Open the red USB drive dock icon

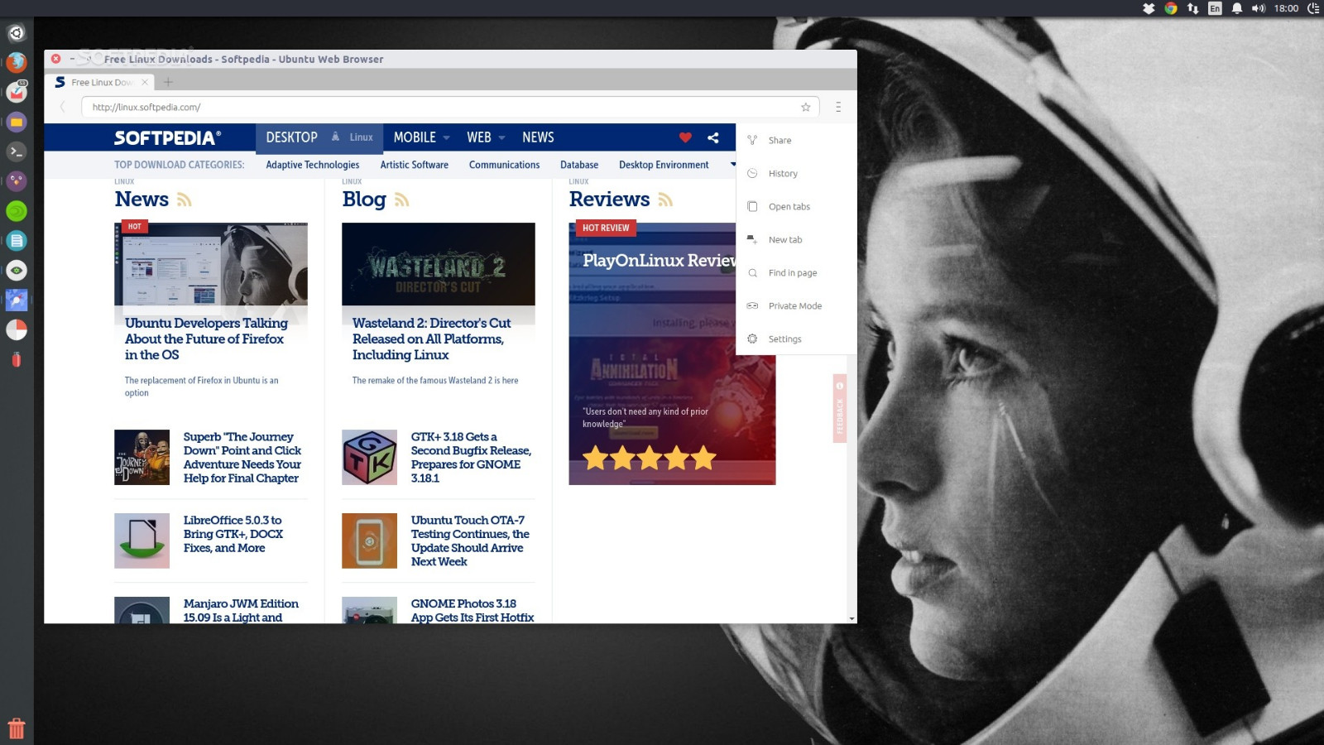[17, 359]
